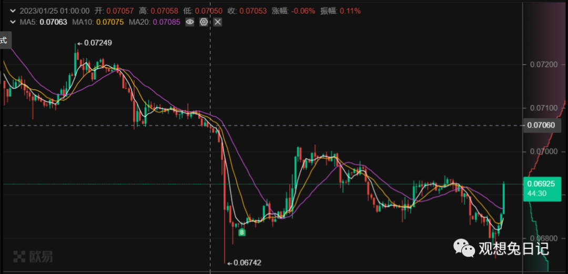The width and height of the screenshot is (568, 274).
Task: Click the crosshair price label 0.07060
Action: [x=543, y=125]
